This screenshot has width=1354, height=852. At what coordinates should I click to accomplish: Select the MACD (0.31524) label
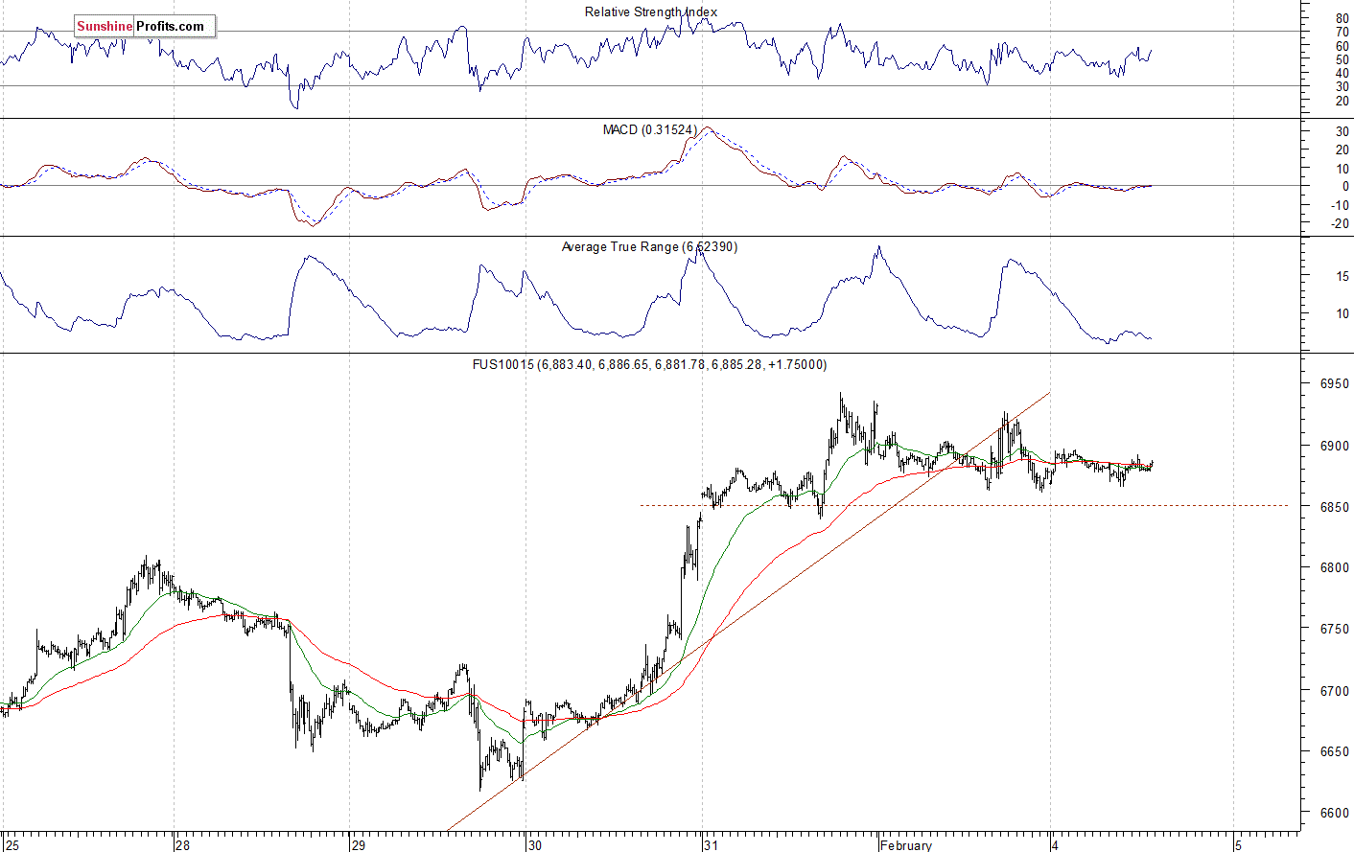(650, 129)
